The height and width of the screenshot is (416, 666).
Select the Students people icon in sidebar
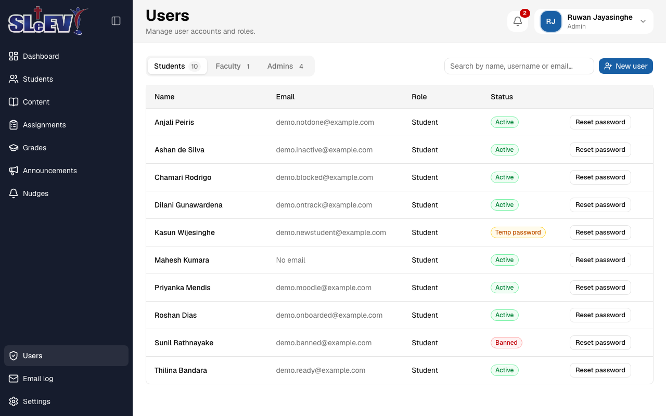pyautogui.click(x=14, y=79)
